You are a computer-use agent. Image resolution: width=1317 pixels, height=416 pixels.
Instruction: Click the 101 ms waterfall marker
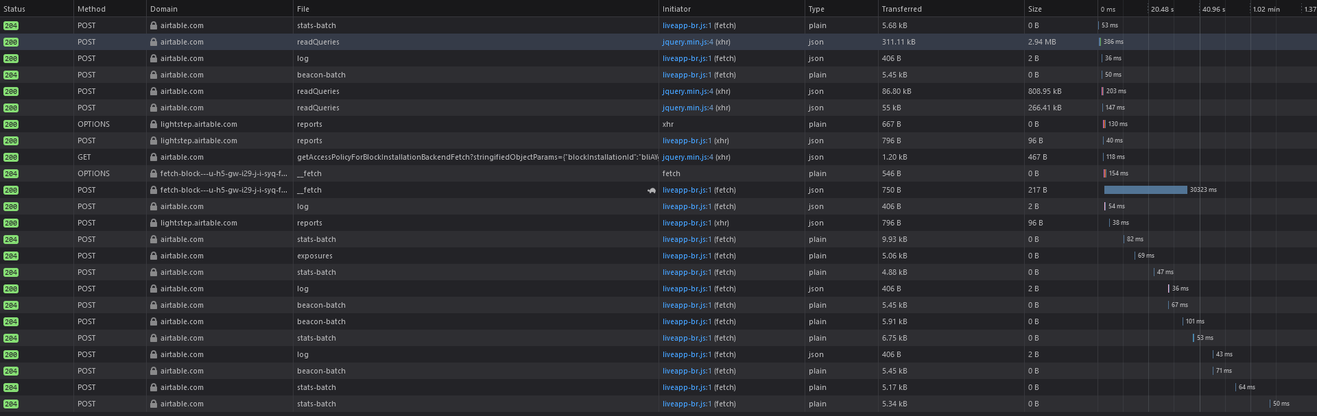(x=1183, y=321)
